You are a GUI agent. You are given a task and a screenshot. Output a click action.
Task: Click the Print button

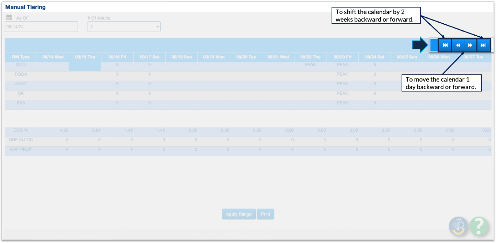pos(265,214)
